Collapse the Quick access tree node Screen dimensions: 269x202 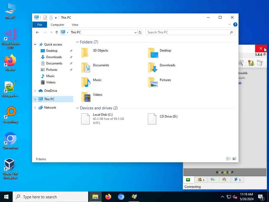35,44
